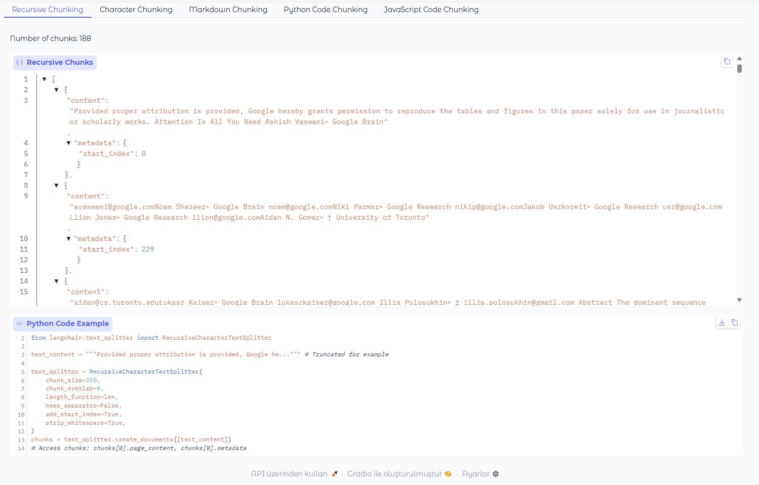The image size is (759, 485).
Task: Collapse the metadata object on line 10
Action: pyautogui.click(x=69, y=238)
